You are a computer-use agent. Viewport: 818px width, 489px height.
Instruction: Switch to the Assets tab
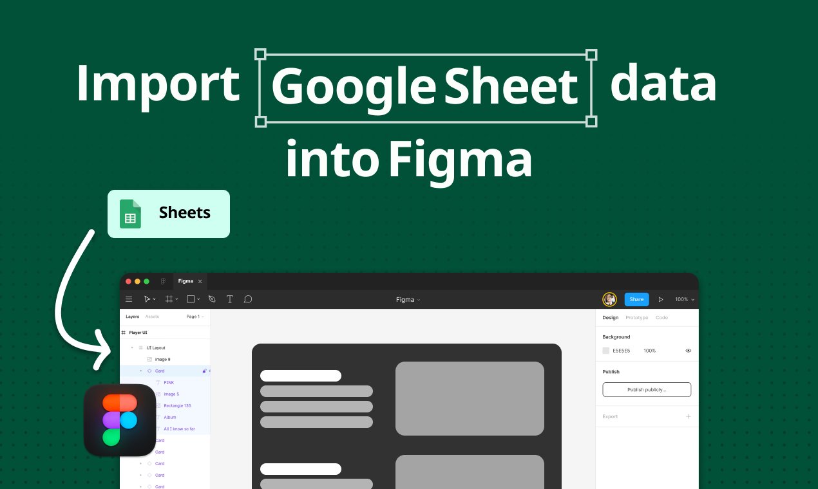click(x=152, y=317)
